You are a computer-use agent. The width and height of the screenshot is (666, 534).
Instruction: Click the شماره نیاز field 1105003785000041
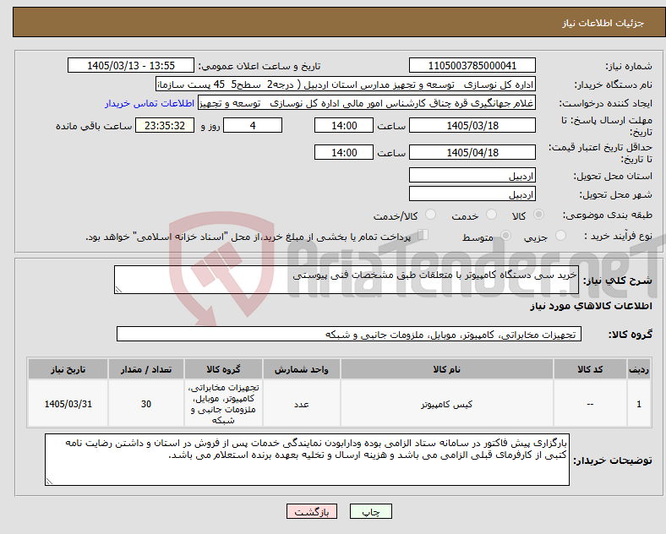pos(472,65)
